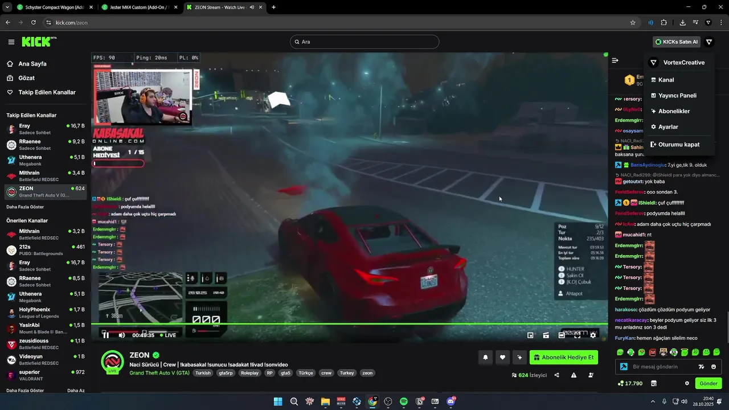Mute the stream volume
Image resolution: width=729 pixels, height=410 pixels.
click(121, 335)
